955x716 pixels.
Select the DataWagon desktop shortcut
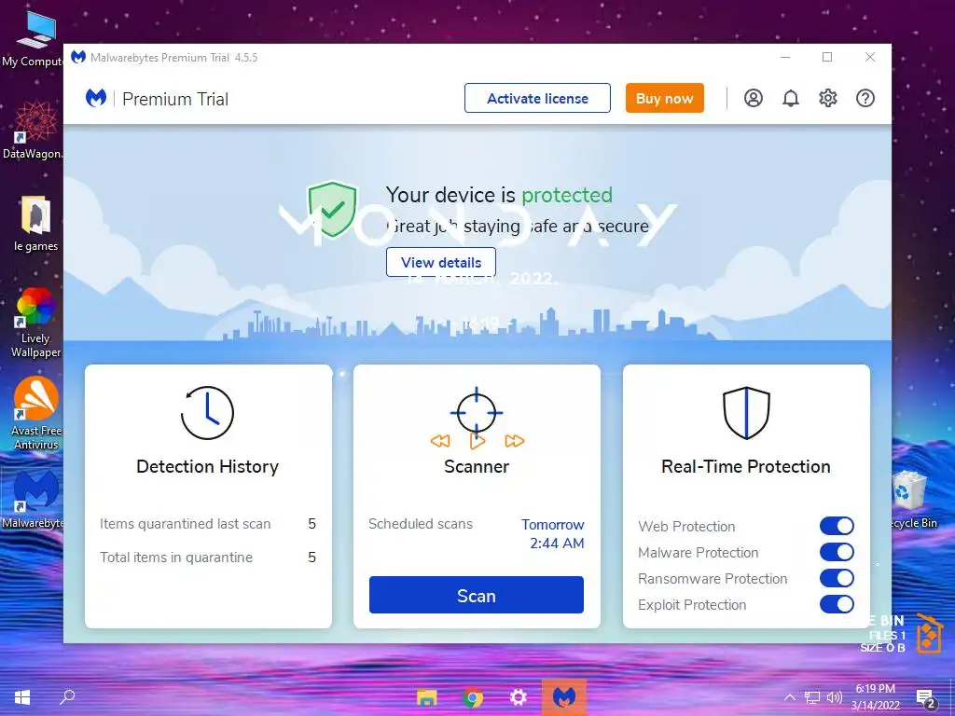[33, 131]
